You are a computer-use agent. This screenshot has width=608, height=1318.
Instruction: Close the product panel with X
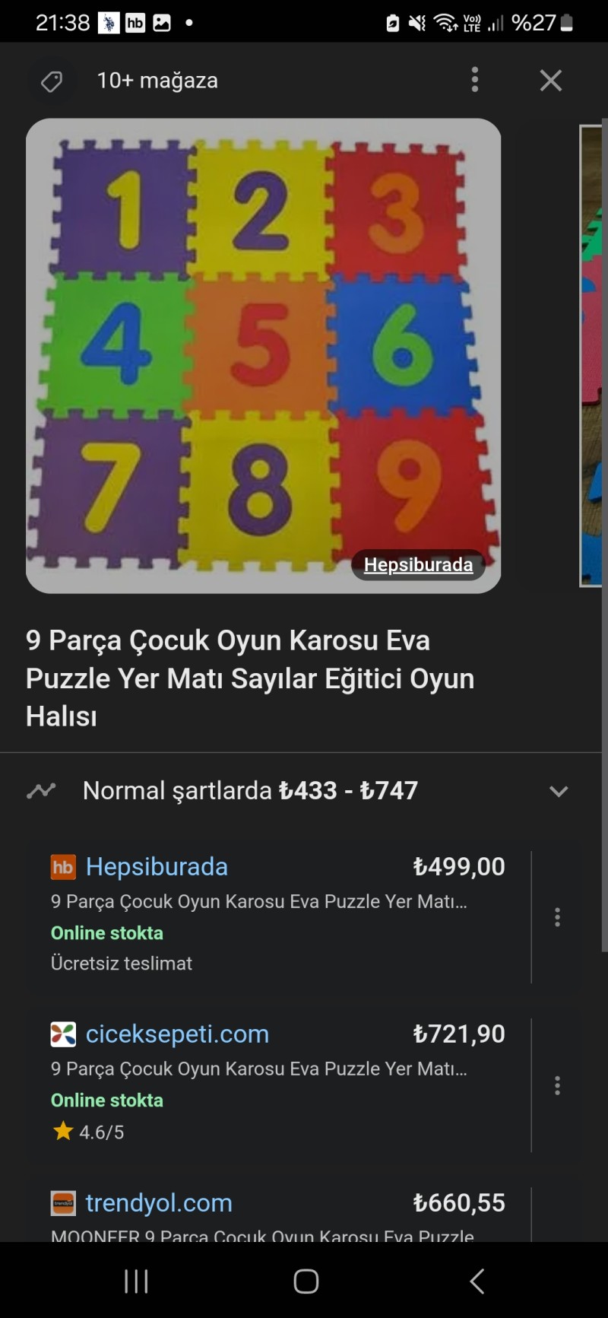(x=551, y=80)
